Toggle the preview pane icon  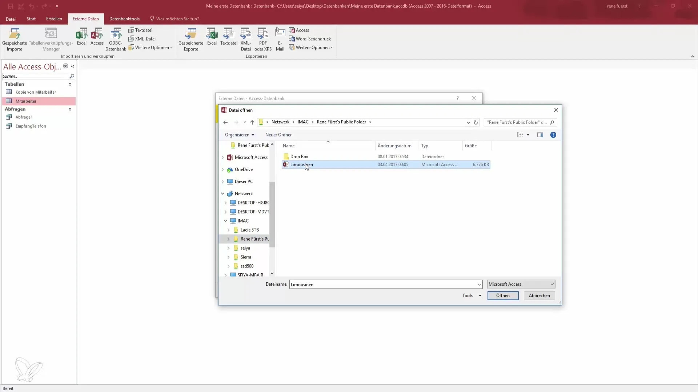[x=540, y=135]
